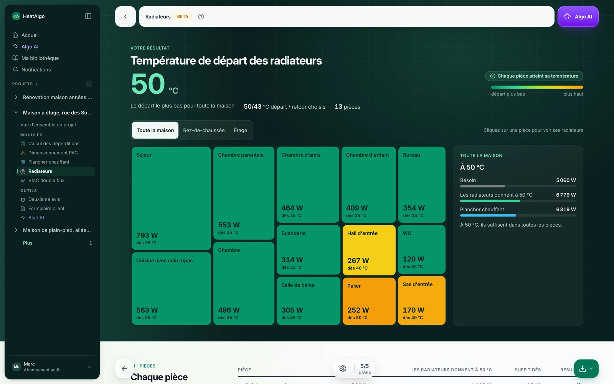
Task: Open Vue d'ensemble du projet
Action: pos(48,125)
